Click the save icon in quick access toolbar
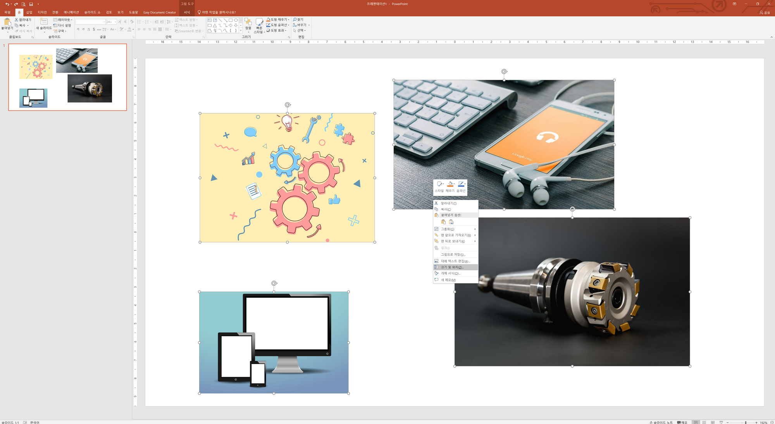This screenshot has width=775, height=424. (31, 4)
